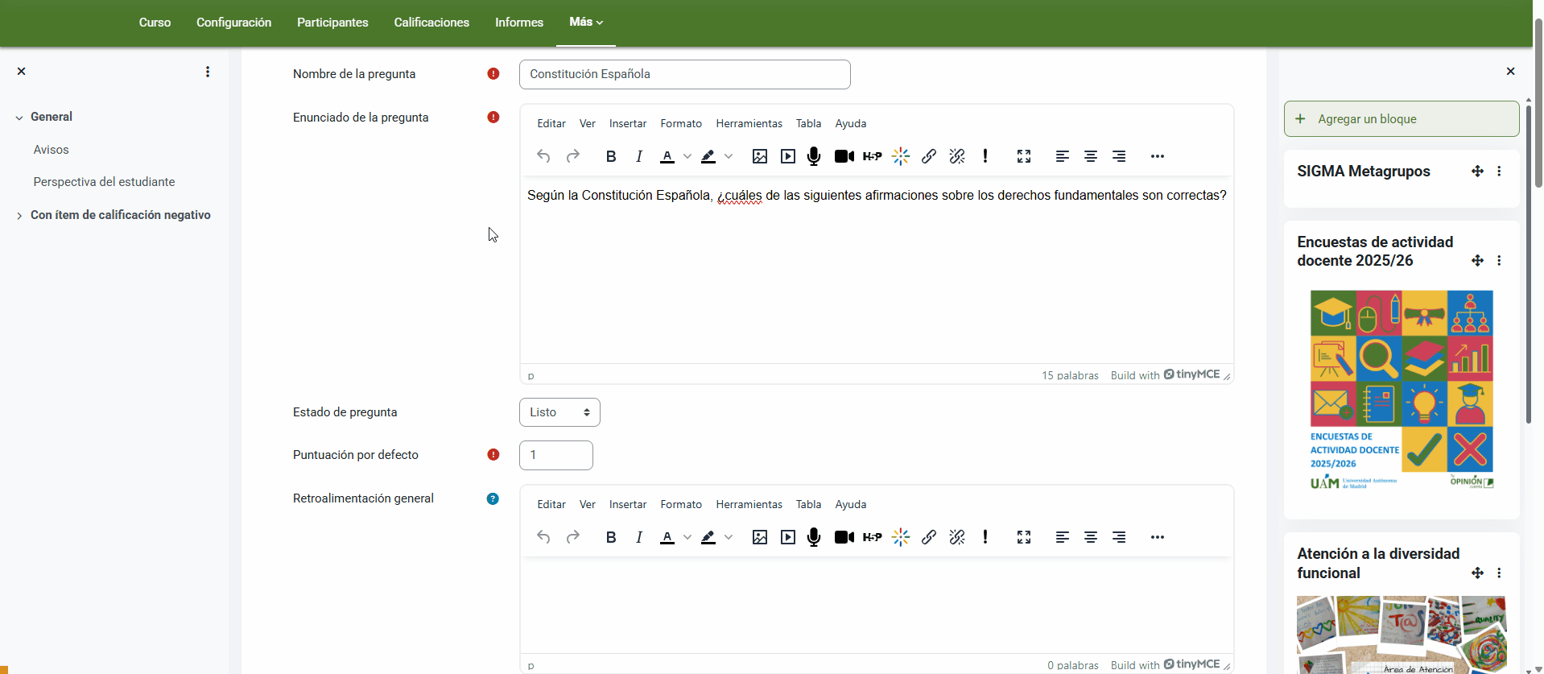
Task: Click Agregar un bloque button
Action: [1401, 119]
